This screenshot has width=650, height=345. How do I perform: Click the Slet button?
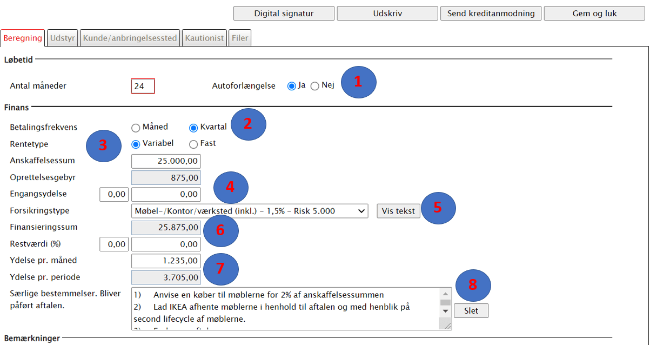point(471,311)
